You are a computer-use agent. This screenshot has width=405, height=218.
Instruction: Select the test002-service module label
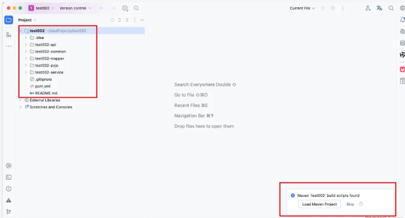[49, 73]
